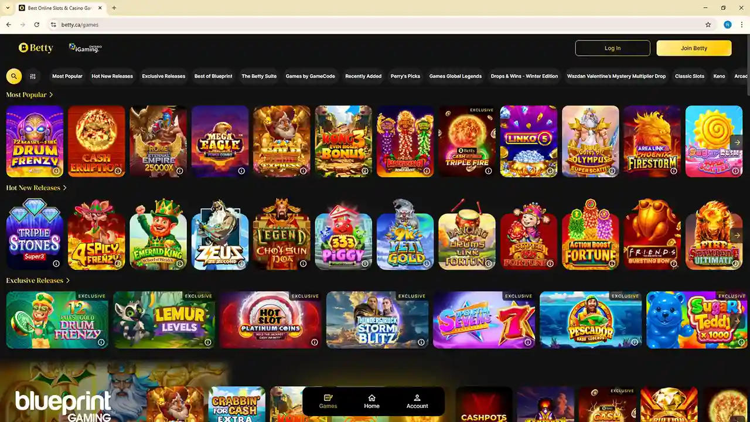Open Chrome profile avatar icon

(x=727, y=25)
